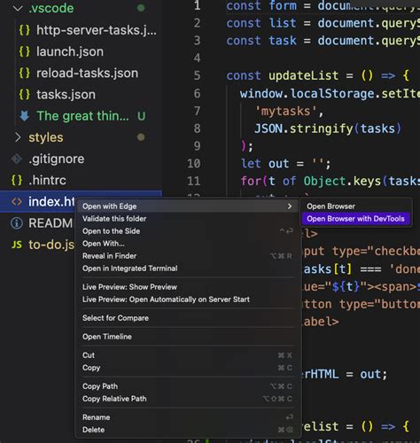Screen dimensions: 420x443
Task: Click HTML angle-bracket icon beside index.html
Action: (17, 202)
